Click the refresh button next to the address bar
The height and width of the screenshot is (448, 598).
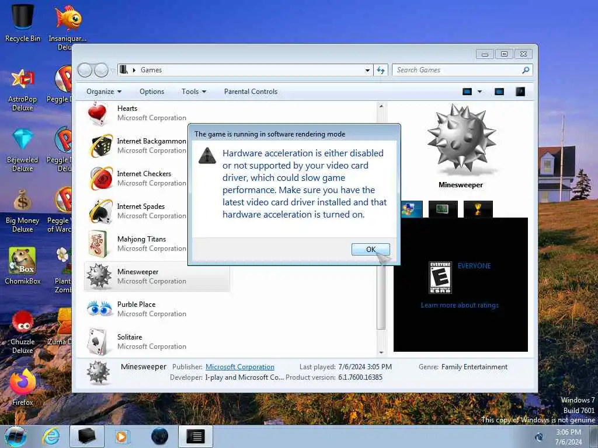(x=381, y=70)
